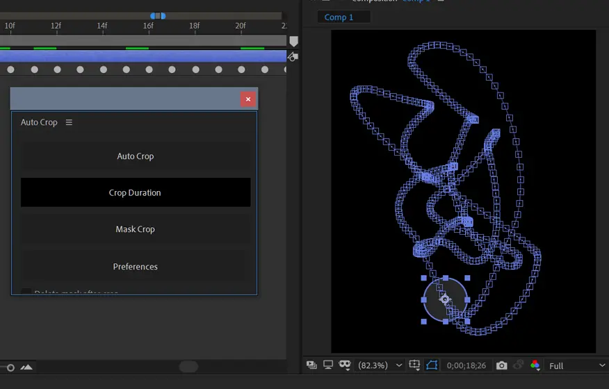Viewport: 609px width, 389px height.
Task: Open the Region of Interest grid options icon
Action: pos(414,365)
